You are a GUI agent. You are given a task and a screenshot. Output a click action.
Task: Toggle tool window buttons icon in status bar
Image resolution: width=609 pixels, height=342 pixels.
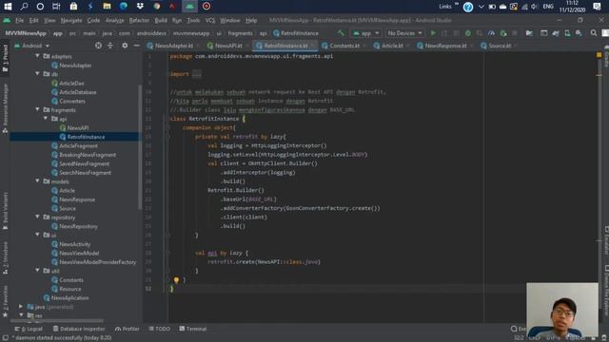(x=5, y=338)
